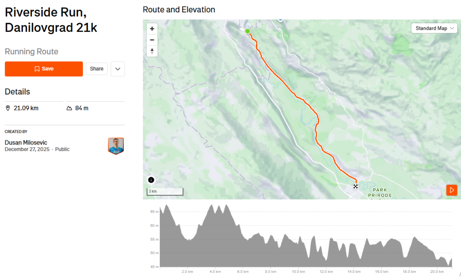Zoom in on the map with plus control
461x277 pixels.
152,28
